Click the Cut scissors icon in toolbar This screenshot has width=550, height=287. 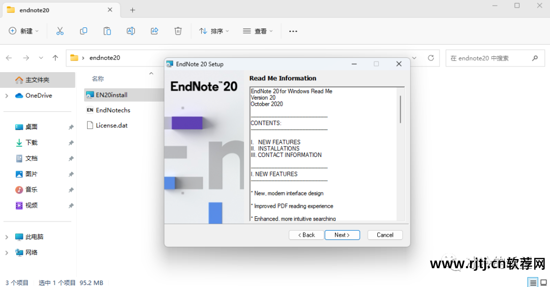pos(60,31)
